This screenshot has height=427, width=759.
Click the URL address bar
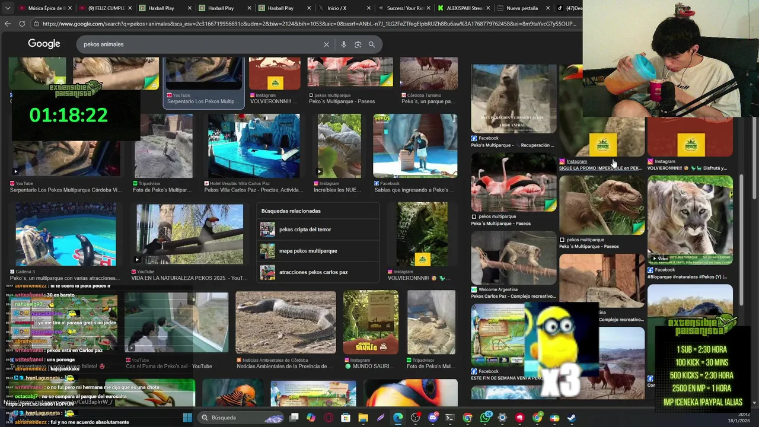tap(305, 24)
